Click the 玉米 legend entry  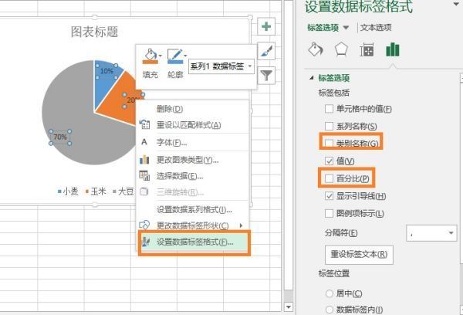[x=96, y=191]
